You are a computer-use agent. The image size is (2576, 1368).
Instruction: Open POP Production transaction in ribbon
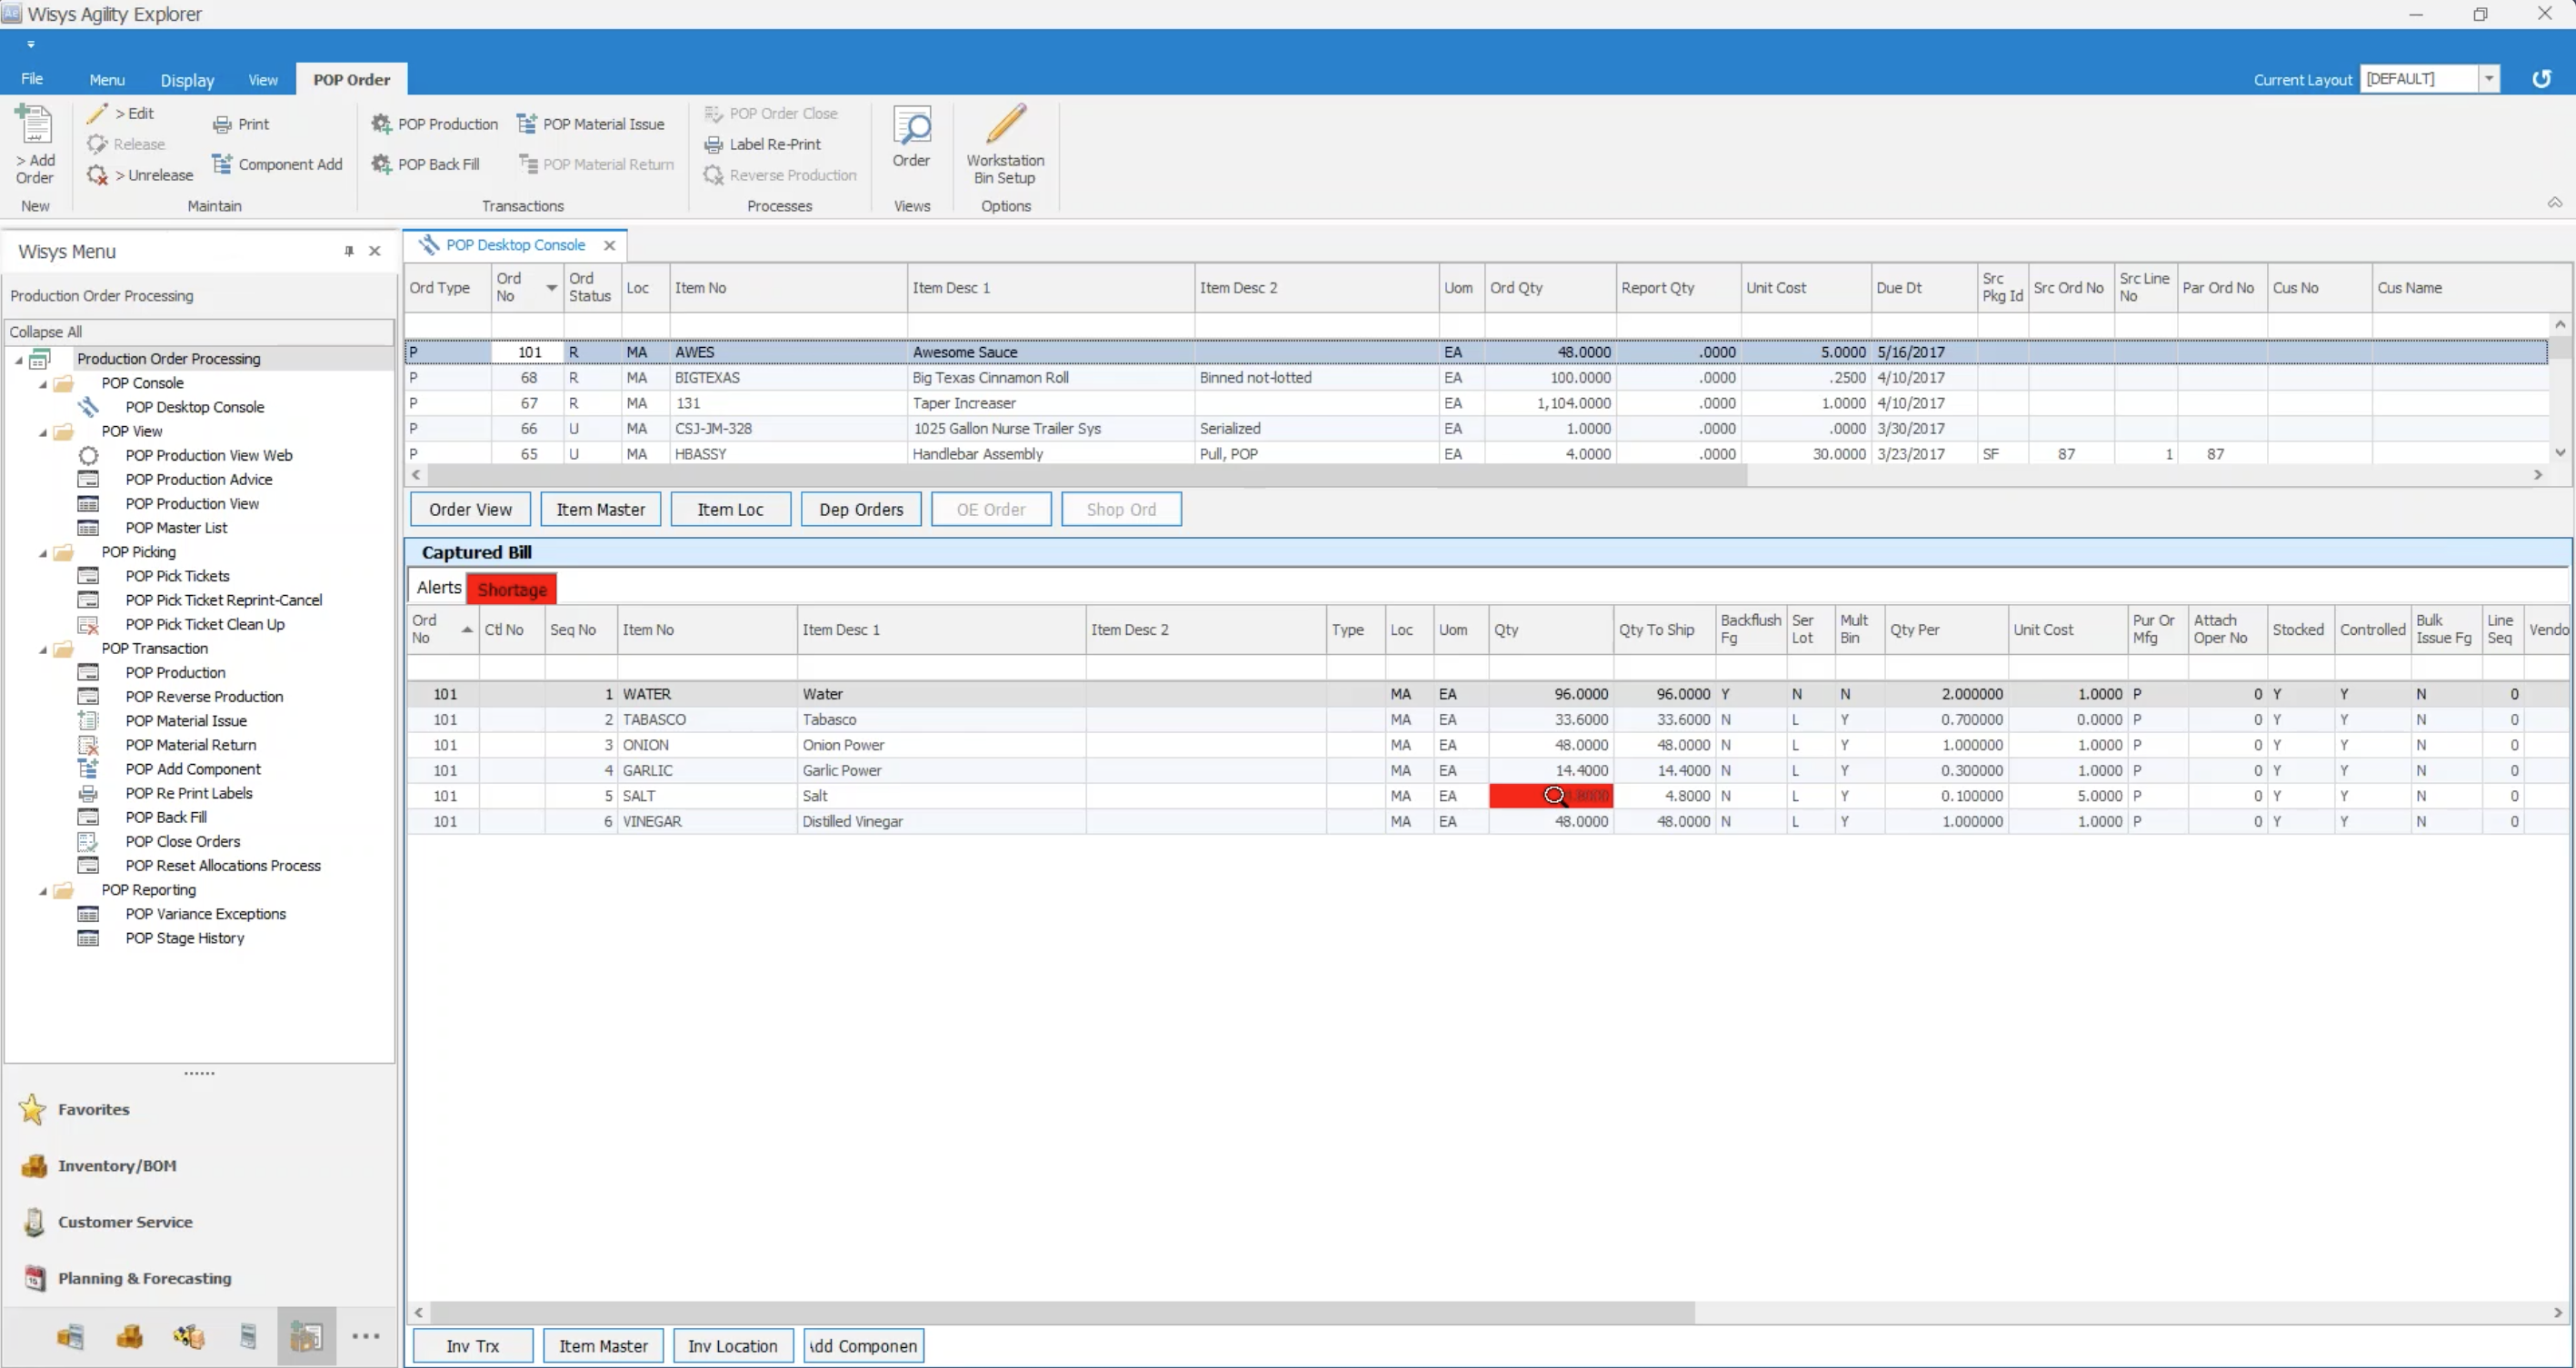click(x=435, y=124)
